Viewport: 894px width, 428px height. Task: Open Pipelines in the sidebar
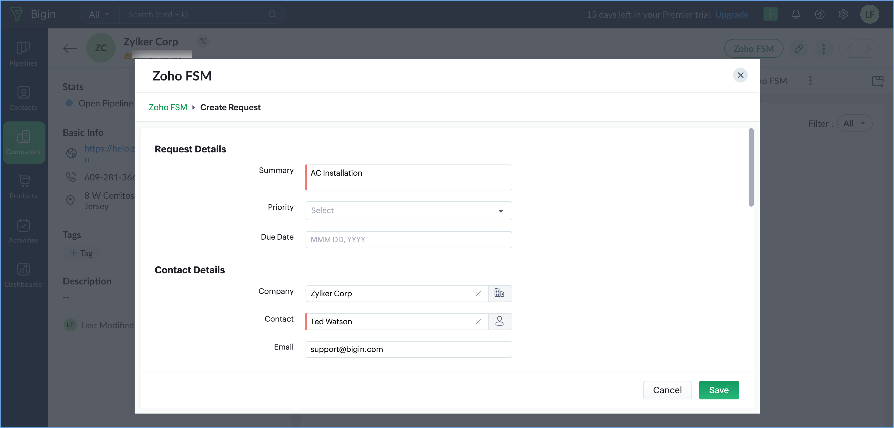23,54
